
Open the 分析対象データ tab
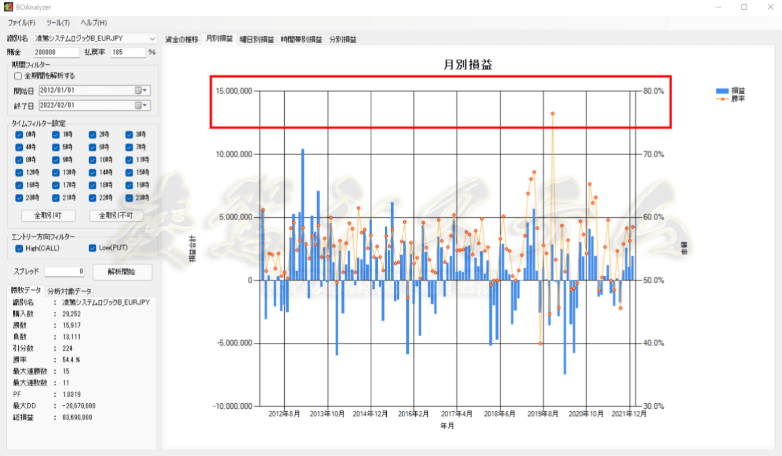pyautogui.click(x=69, y=291)
